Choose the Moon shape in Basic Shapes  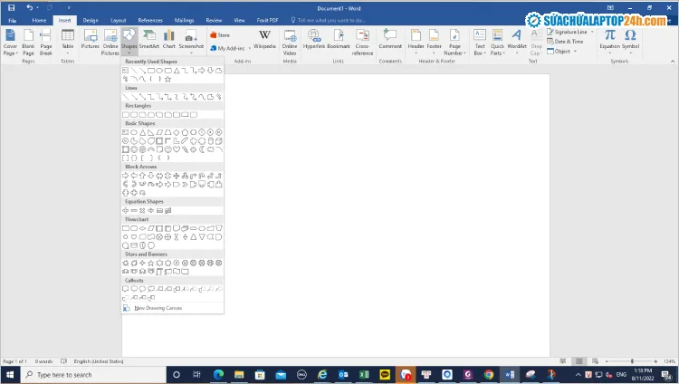[x=202, y=149]
